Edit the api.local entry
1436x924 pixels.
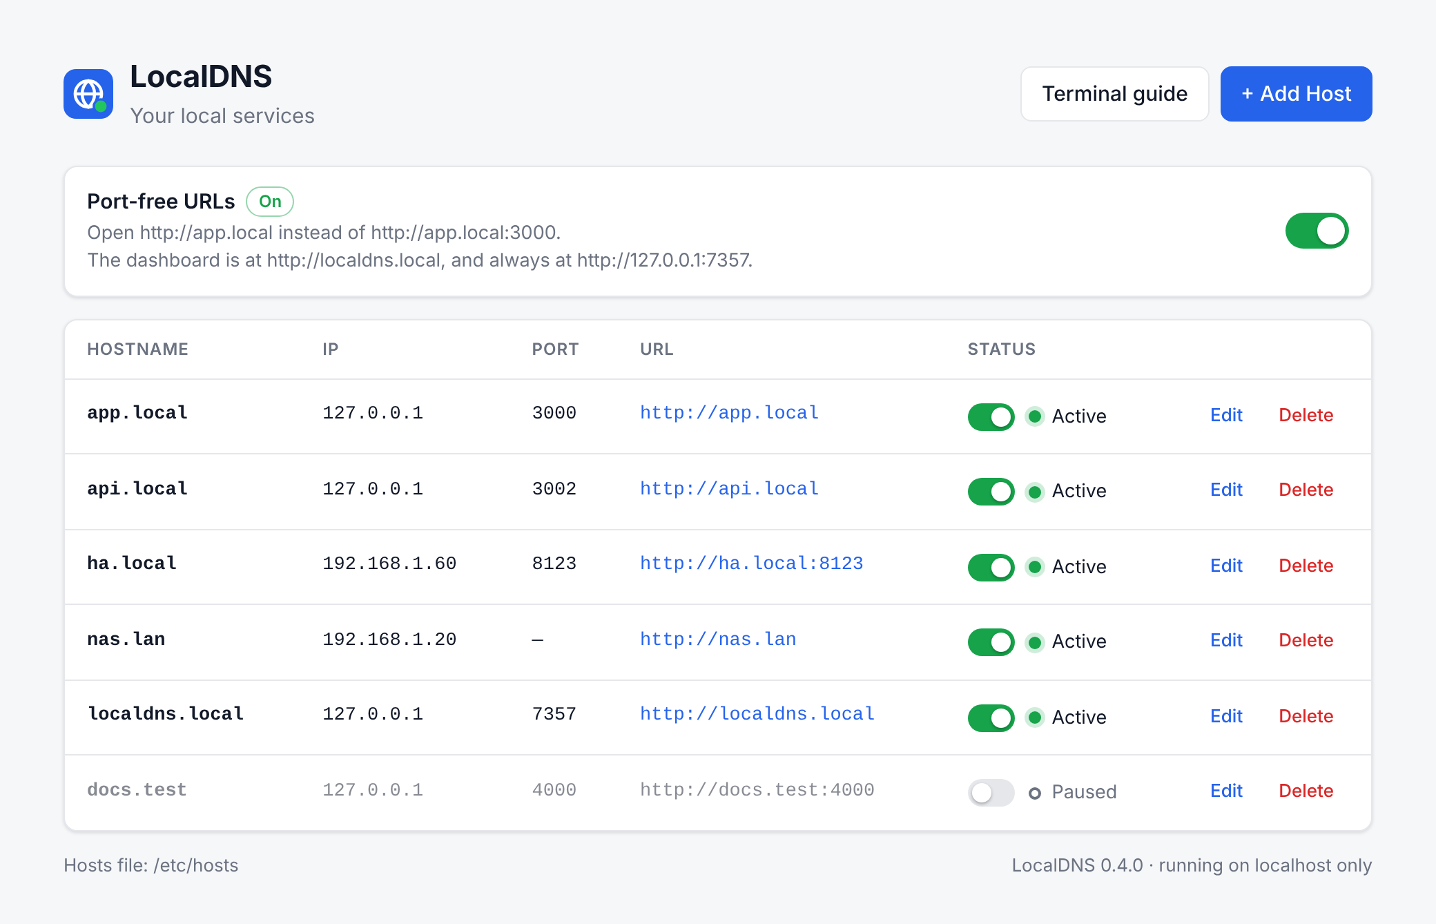pos(1226,490)
